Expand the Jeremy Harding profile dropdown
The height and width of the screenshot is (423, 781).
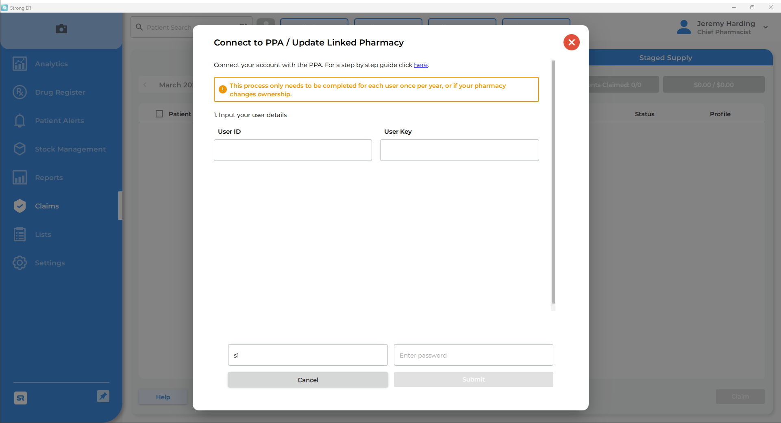pos(766,27)
